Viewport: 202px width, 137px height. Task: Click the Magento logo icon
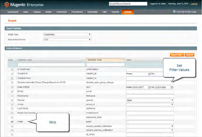tap(7, 5)
